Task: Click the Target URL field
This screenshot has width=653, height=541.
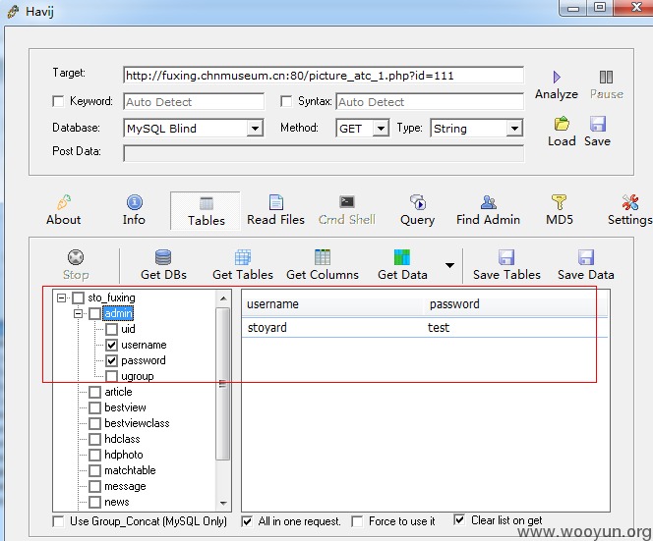Action: point(324,76)
